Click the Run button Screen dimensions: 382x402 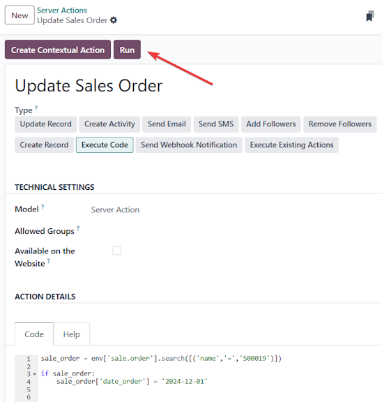(127, 50)
